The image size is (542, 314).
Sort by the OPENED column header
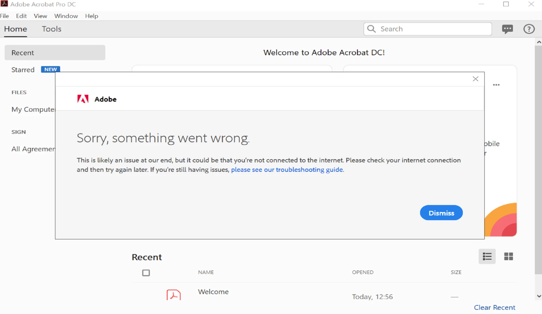point(363,272)
